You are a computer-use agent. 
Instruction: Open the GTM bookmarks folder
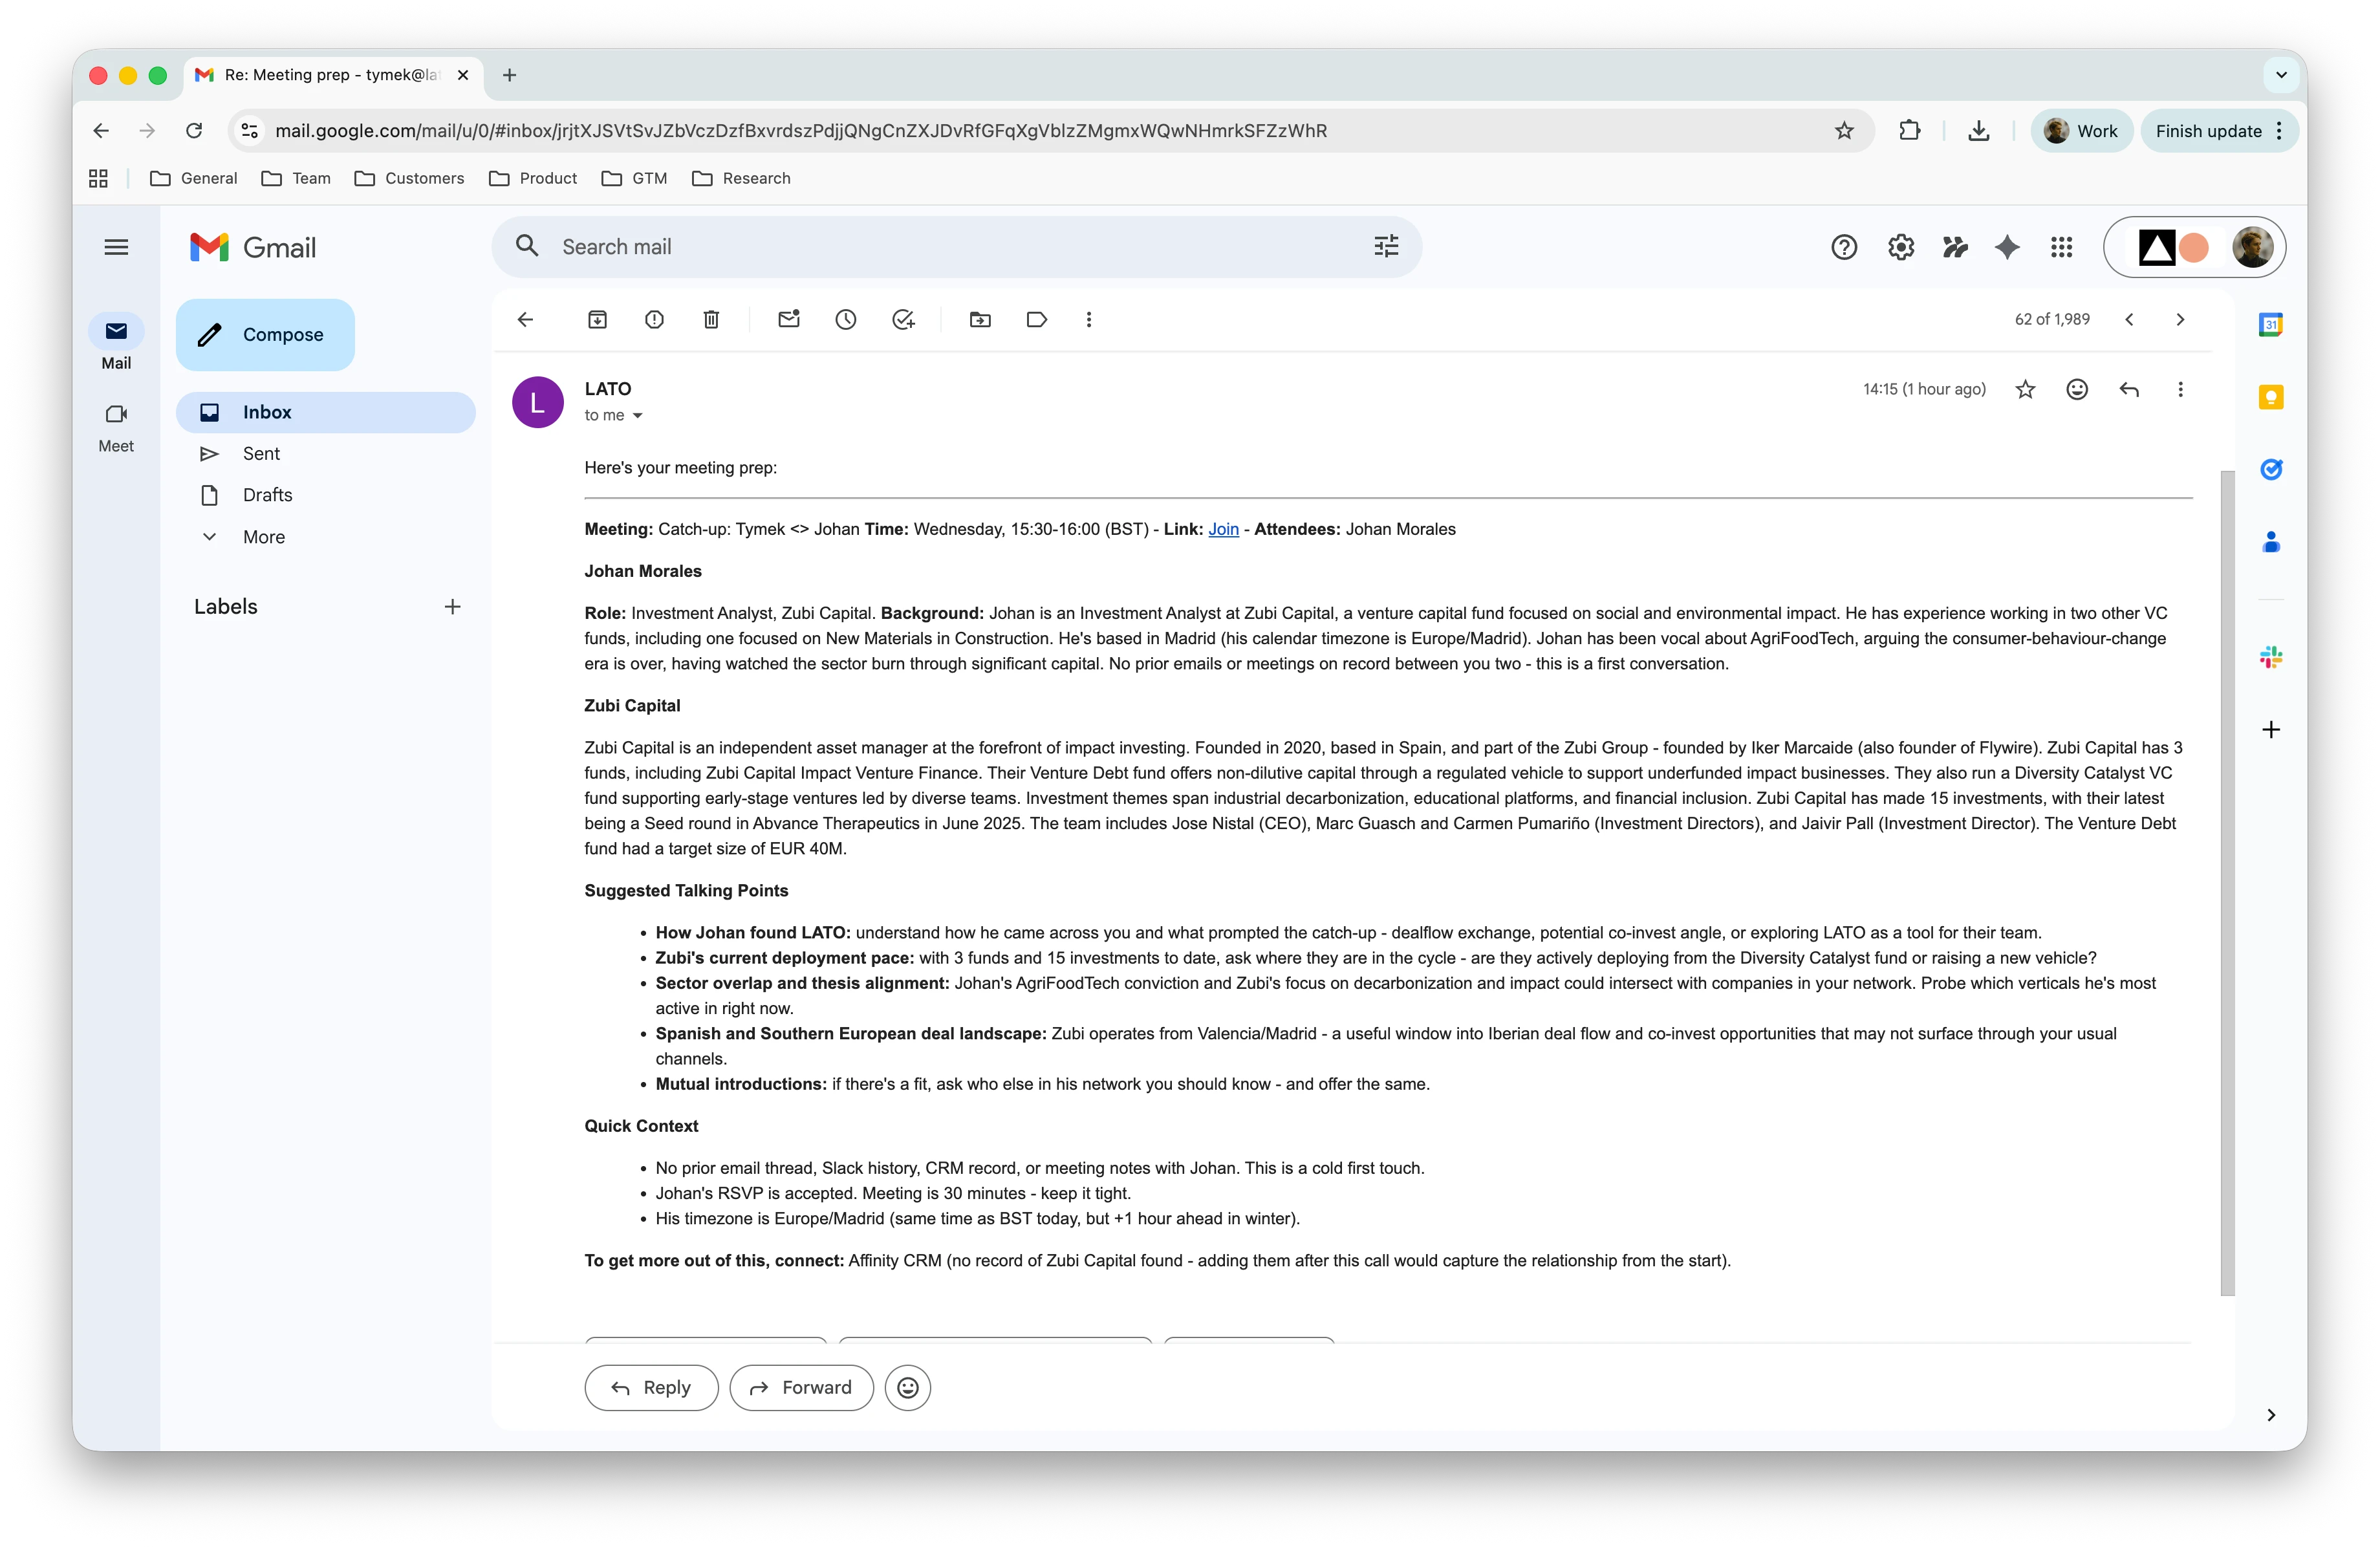[x=634, y=178]
